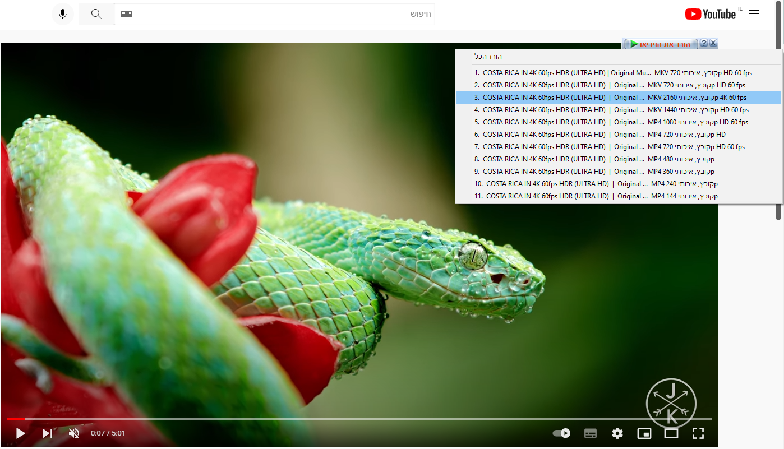Choose item 4 MKV 1440 HD 60 fps
784x449 pixels.
tap(618, 110)
